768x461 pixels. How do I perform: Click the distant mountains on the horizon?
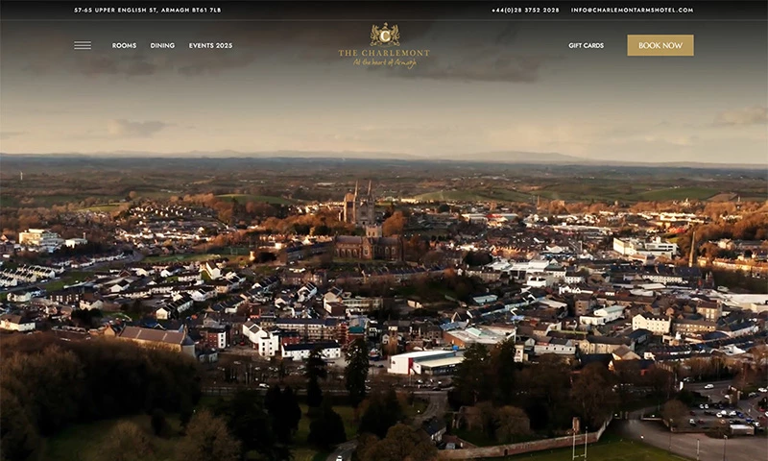tap(518, 156)
